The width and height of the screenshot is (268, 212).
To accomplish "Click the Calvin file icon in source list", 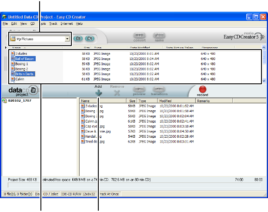I will (13, 79).
